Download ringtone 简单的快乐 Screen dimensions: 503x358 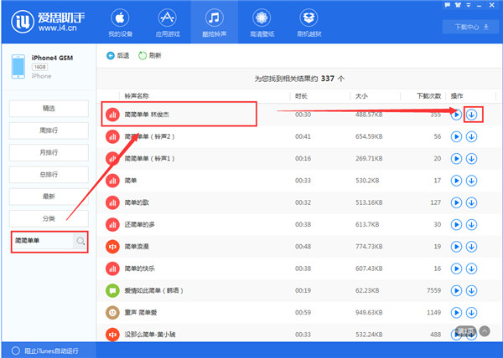click(x=471, y=268)
